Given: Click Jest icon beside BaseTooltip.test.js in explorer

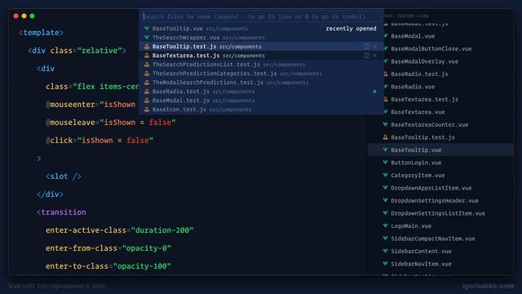Looking at the screenshot, I should point(386,137).
